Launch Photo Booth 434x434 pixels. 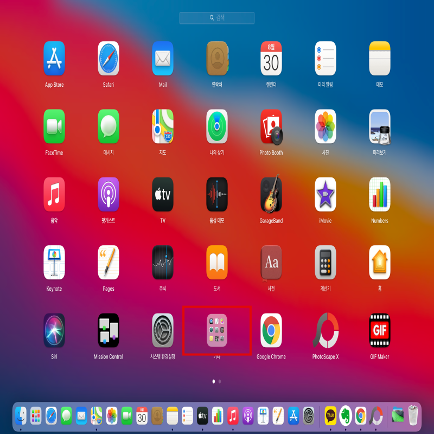tap(272, 127)
